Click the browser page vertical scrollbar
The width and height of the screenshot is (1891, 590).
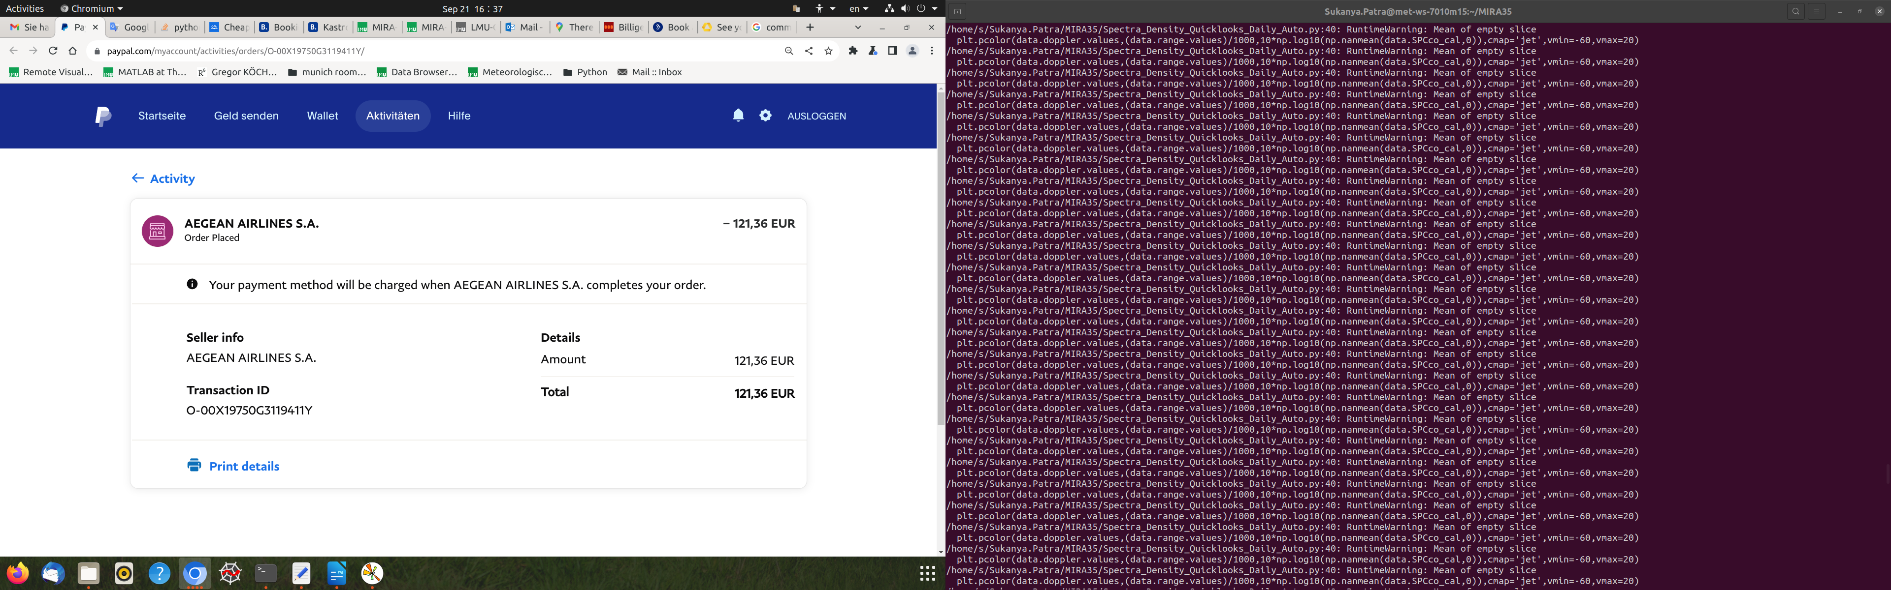[941, 257]
